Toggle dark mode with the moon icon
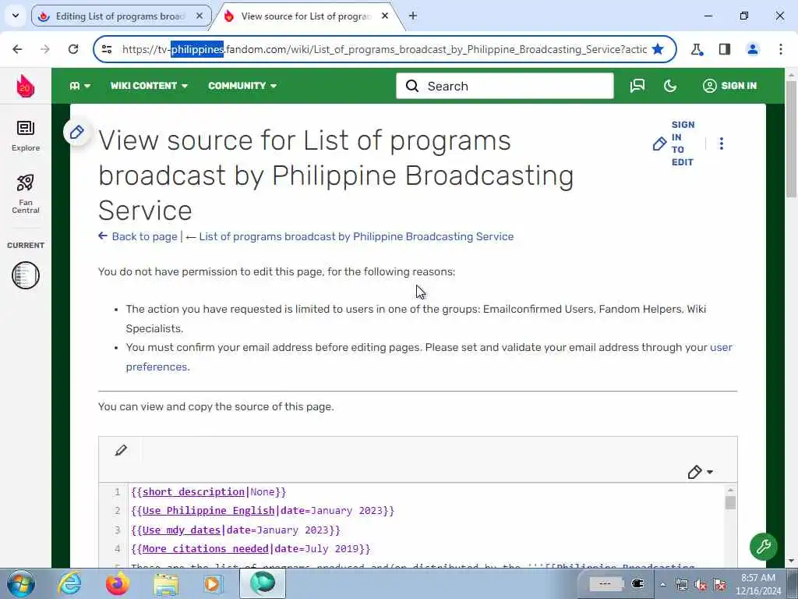This screenshot has height=599, width=798. tap(670, 86)
